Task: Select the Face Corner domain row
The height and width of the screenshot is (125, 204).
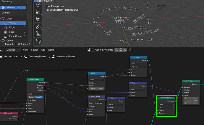Action: pyautogui.click(x=13, y=36)
